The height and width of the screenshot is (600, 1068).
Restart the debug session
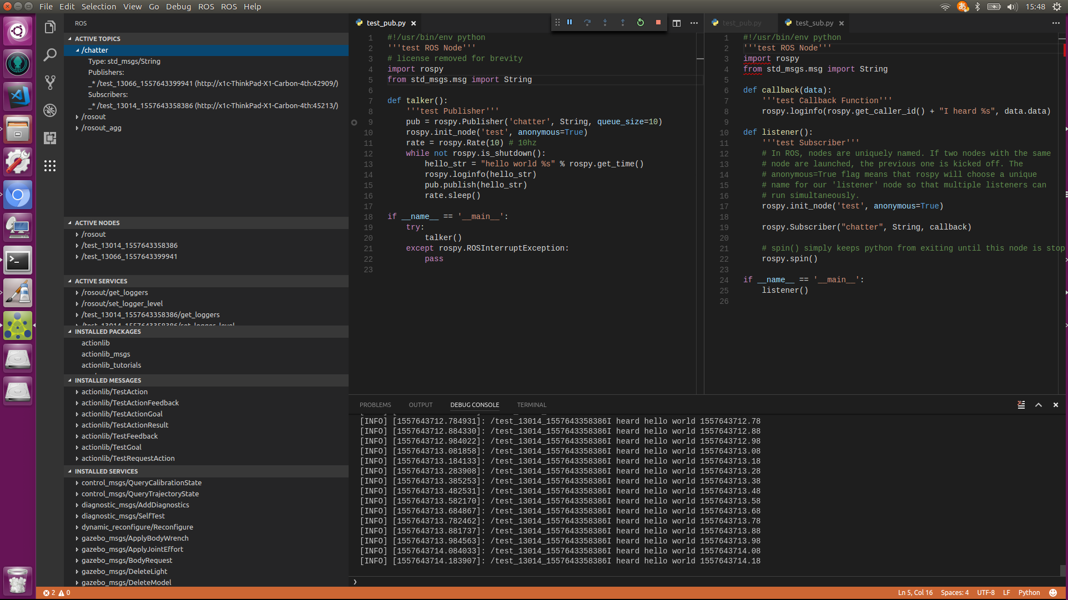(x=641, y=23)
